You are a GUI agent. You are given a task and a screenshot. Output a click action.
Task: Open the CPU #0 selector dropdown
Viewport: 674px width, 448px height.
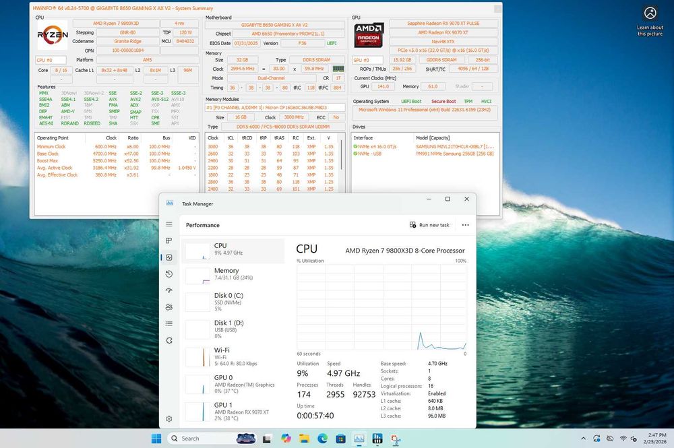click(x=51, y=60)
